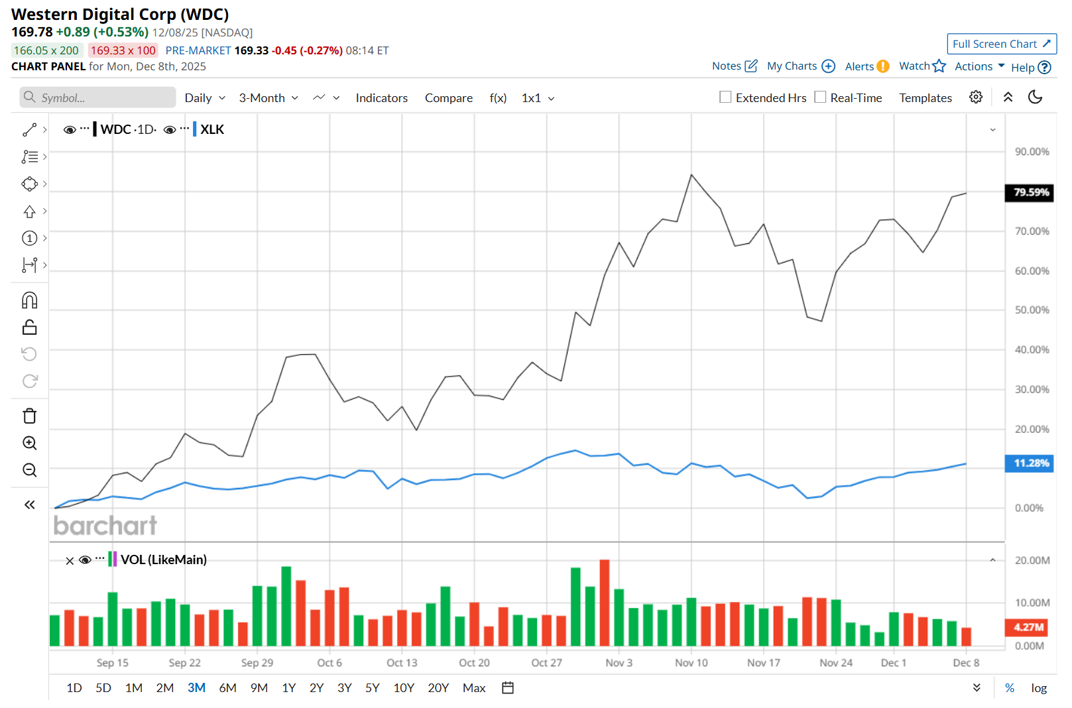The image size is (1072, 708).
Task: Collapse the volume pane chevron
Action: 992,560
